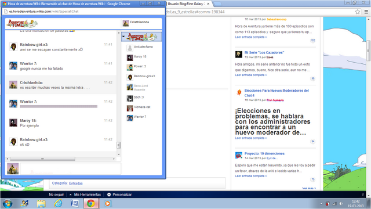This screenshot has width=371, height=209.
Task: Open the Word icon on the taskbar
Action: tap(75, 204)
